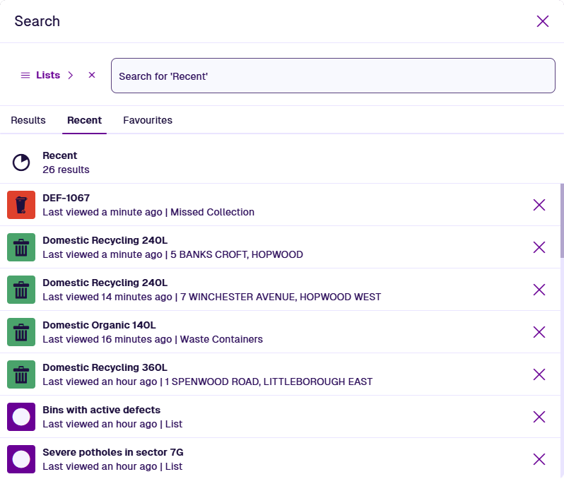Image resolution: width=564 pixels, height=479 pixels.
Task: Clear the Lists filter
Action: [x=92, y=76]
